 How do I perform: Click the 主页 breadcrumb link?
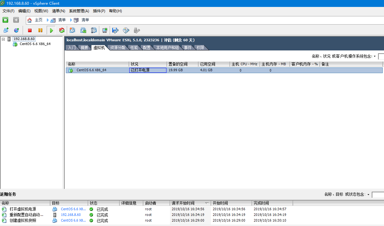38,20
